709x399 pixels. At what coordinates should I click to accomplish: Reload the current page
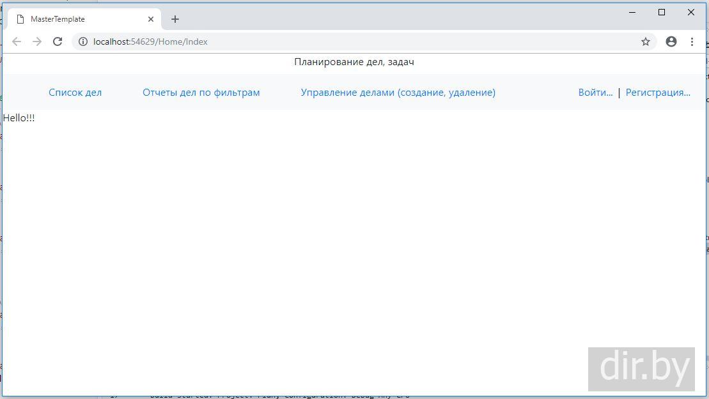pyautogui.click(x=58, y=41)
